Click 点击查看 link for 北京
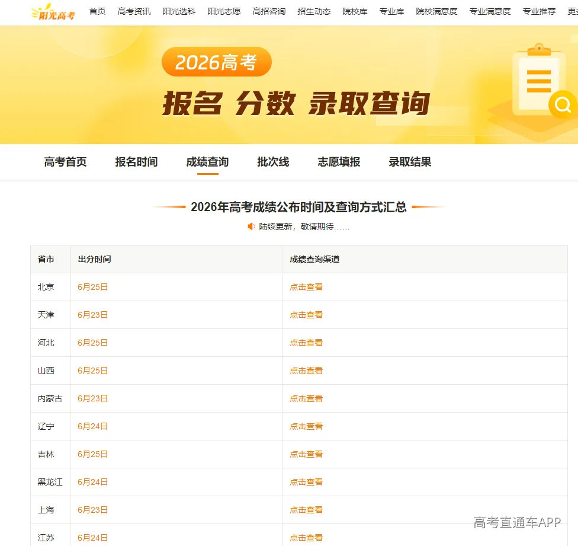The width and height of the screenshot is (578, 546). [306, 287]
